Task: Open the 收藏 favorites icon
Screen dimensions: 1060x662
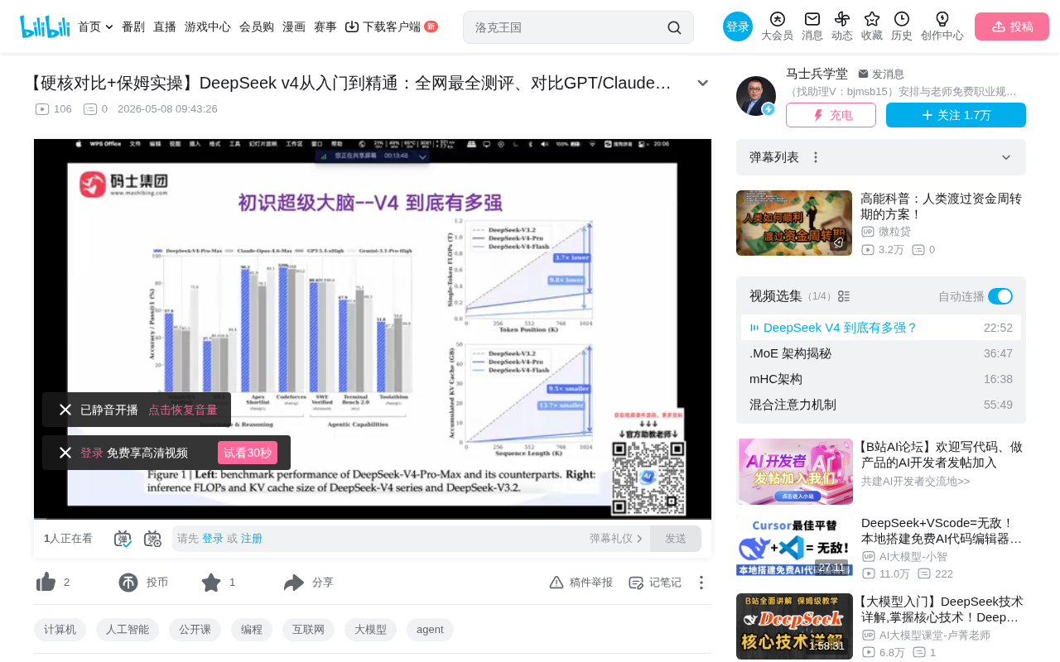Action: pos(872,19)
